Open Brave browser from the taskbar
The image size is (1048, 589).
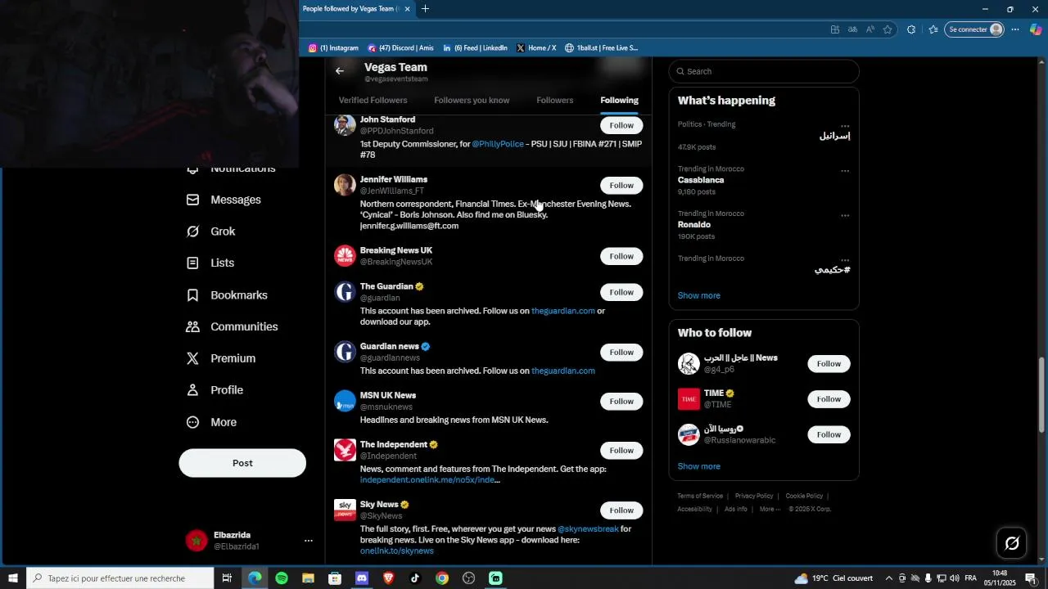tap(389, 578)
